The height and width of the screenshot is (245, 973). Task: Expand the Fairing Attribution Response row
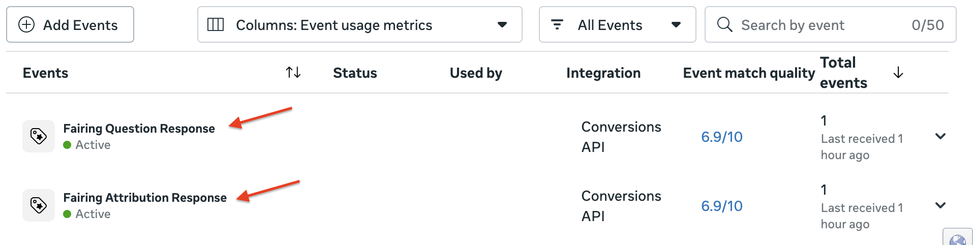tap(940, 205)
